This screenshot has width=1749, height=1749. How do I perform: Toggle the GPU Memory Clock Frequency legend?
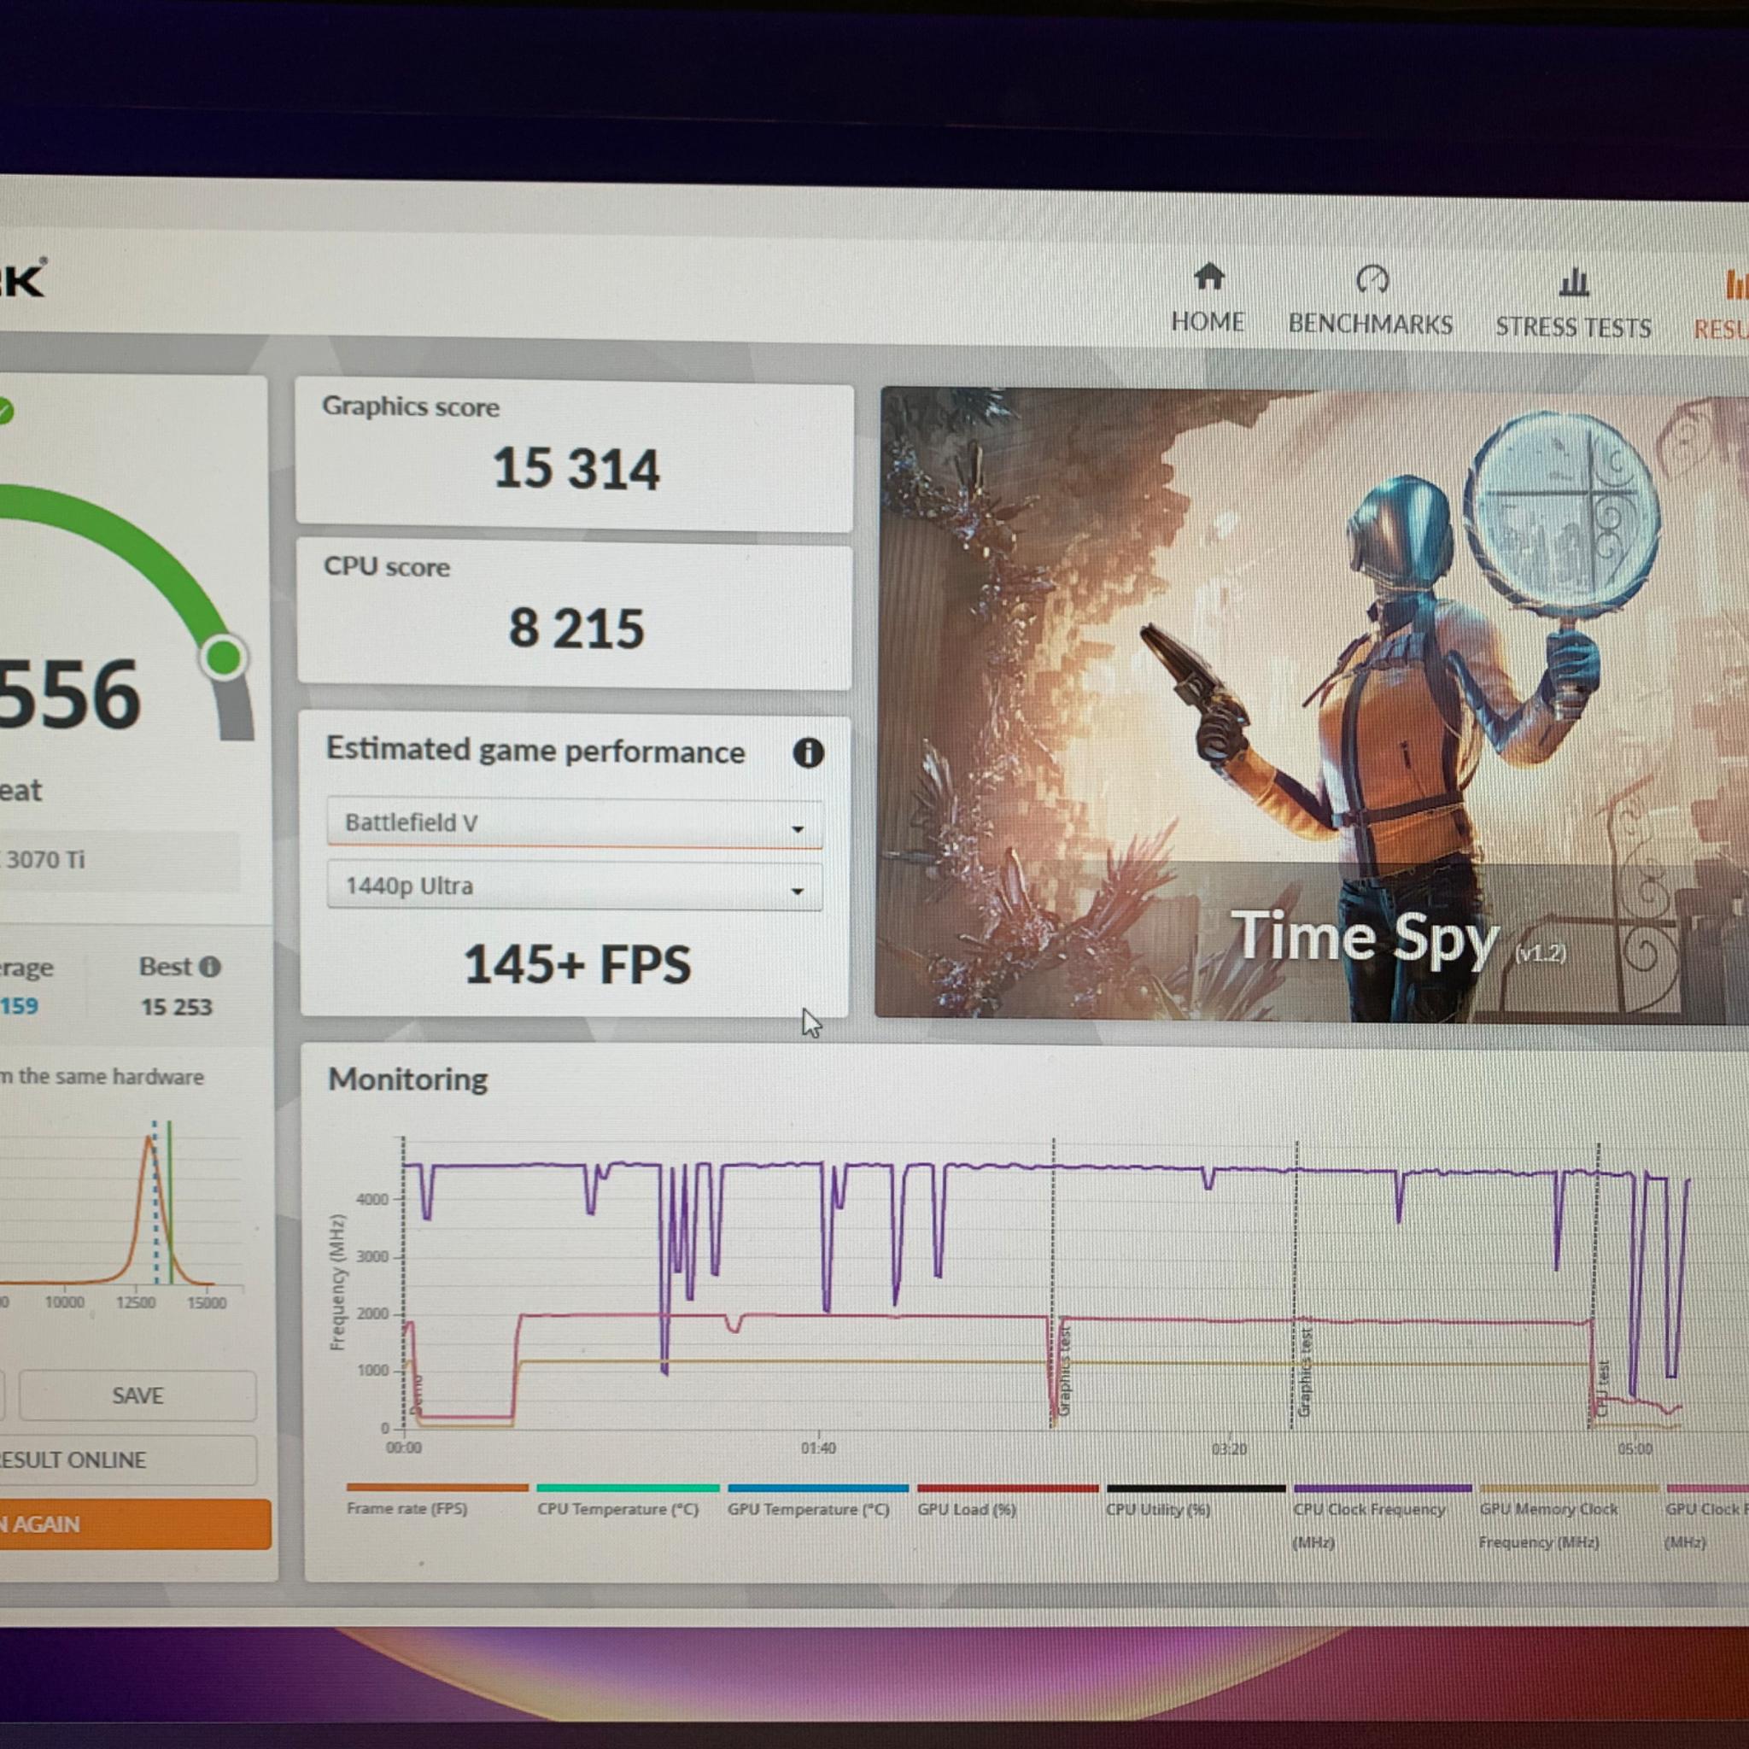pos(1569,1518)
